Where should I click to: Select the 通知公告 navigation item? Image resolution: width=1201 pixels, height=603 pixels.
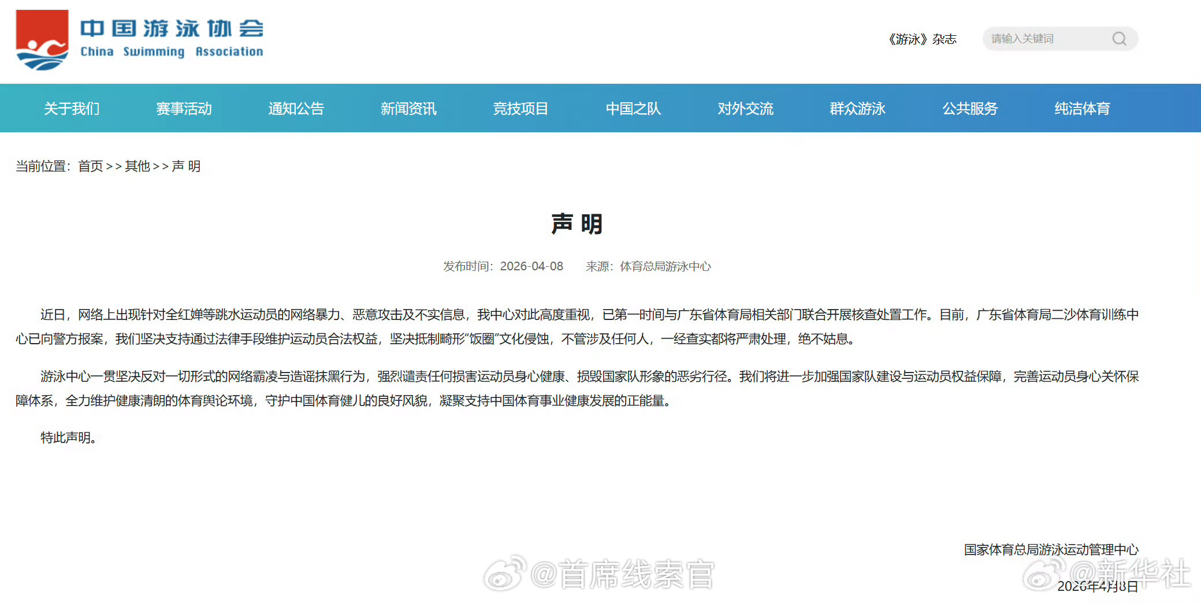coord(296,108)
